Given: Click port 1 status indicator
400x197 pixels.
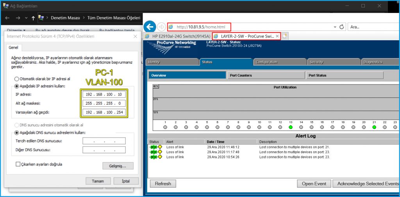Looking at the screenshot, I should pos(165,127).
